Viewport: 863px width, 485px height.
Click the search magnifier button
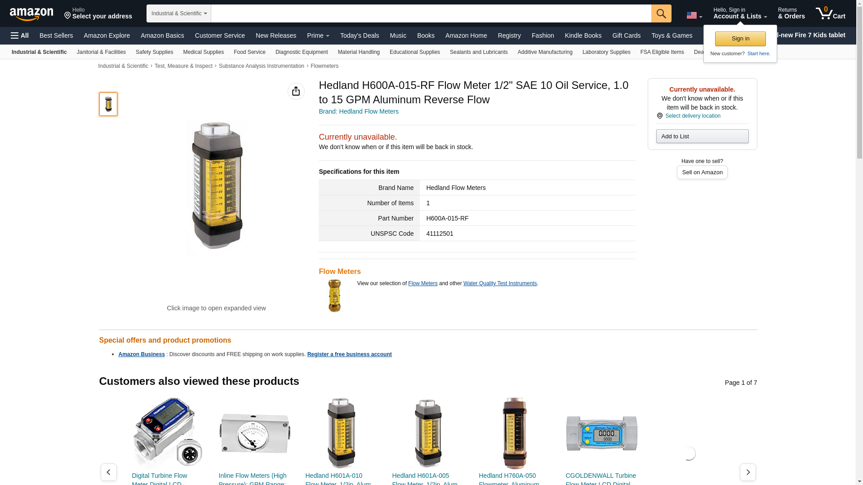[x=661, y=13]
